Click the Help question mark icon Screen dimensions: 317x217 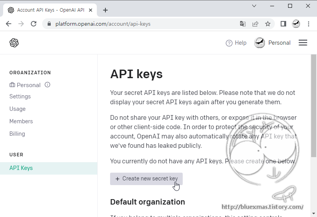coord(229,43)
